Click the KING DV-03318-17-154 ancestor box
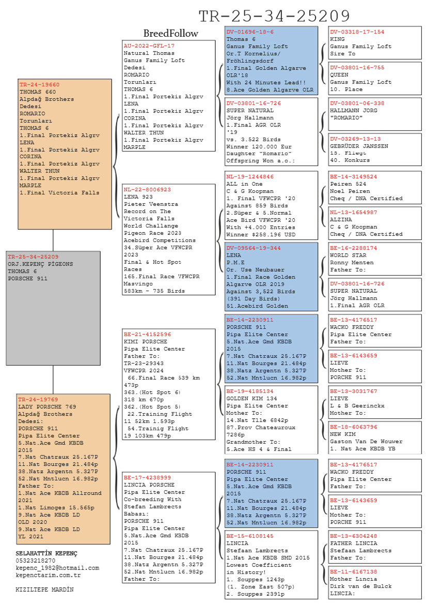 click(x=375, y=43)
